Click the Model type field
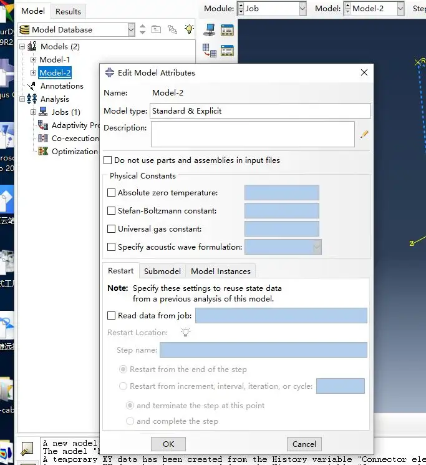Viewport: 426px width, 465px height. click(x=260, y=111)
